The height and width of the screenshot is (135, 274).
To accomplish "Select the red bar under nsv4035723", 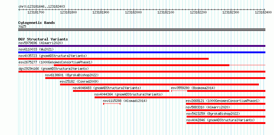I will [x=113, y=59].
